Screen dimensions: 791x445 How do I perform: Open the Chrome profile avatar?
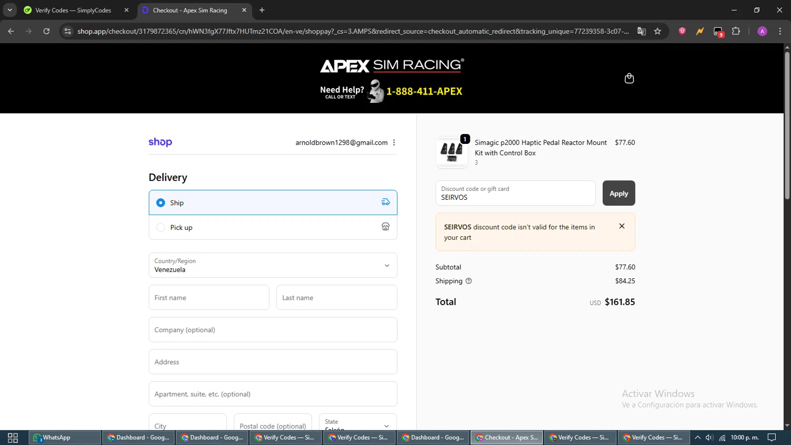tap(762, 31)
